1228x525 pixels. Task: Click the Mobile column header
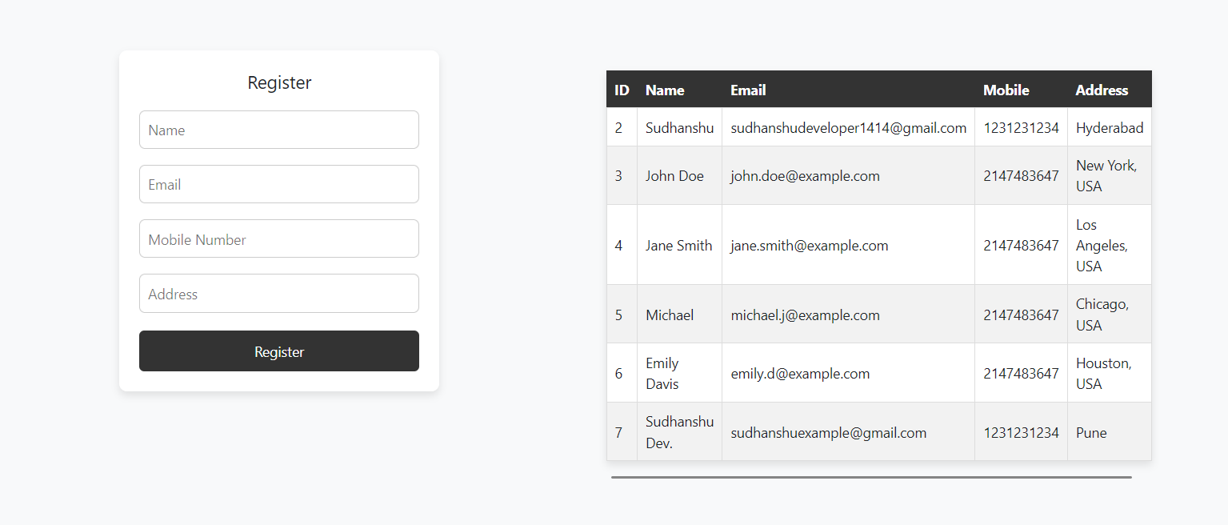(1021, 90)
